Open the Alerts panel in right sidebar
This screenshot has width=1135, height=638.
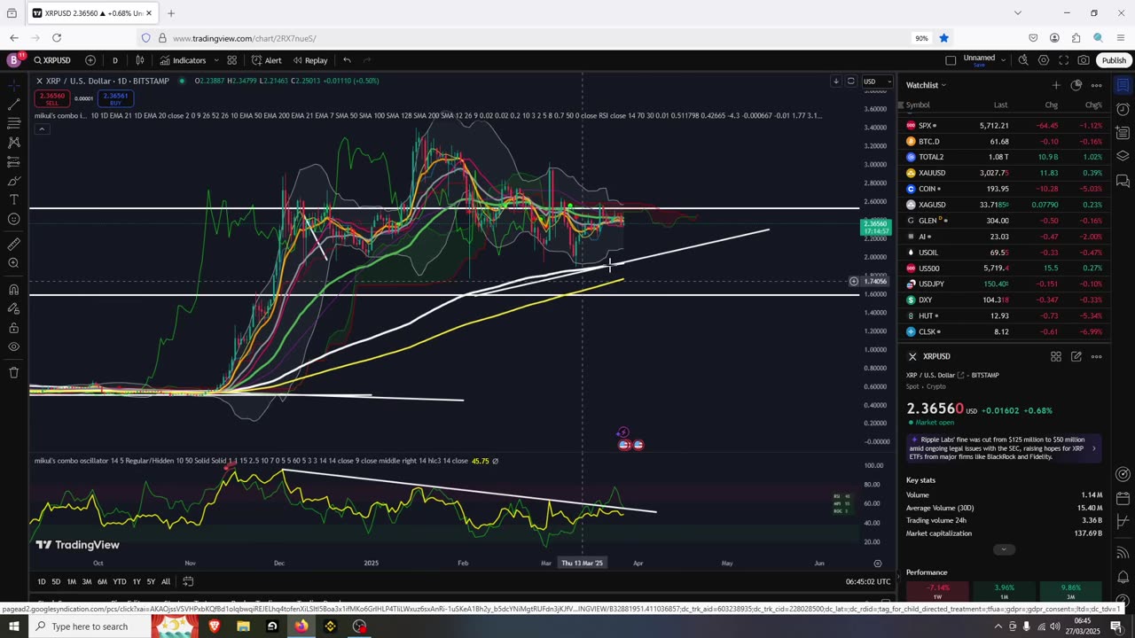[1123, 110]
